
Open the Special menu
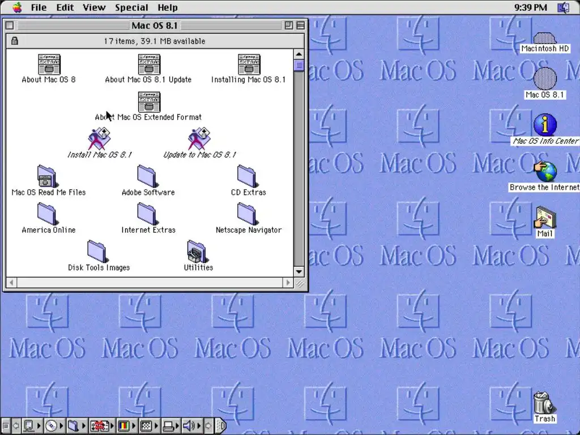(131, 7)
